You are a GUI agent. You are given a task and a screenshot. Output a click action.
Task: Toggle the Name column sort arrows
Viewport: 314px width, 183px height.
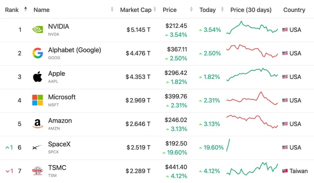pyautogui.click(x=112, y=9)
